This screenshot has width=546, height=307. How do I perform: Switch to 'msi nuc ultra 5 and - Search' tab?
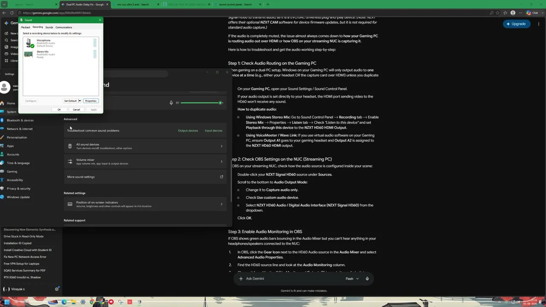tap(136, 4)
